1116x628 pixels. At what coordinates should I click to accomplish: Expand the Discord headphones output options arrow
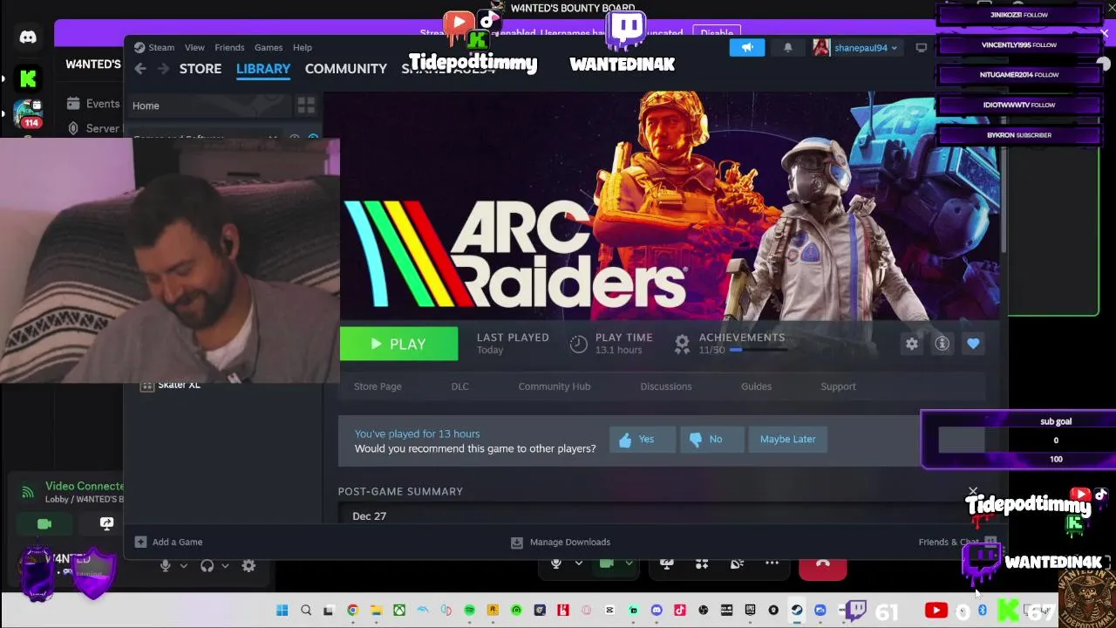tap(225, 566)
